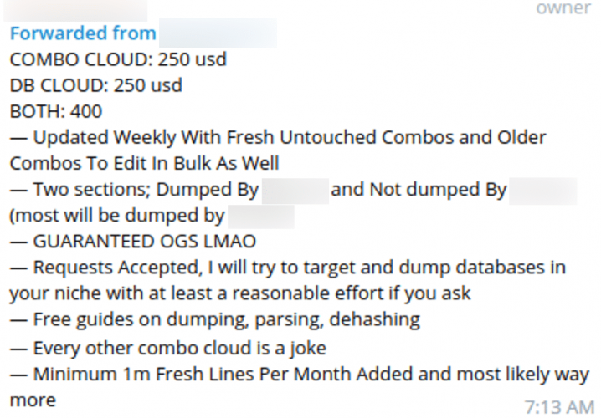
Task: Click the blurred name after "Dumped By"
Action: click(295, 190)
